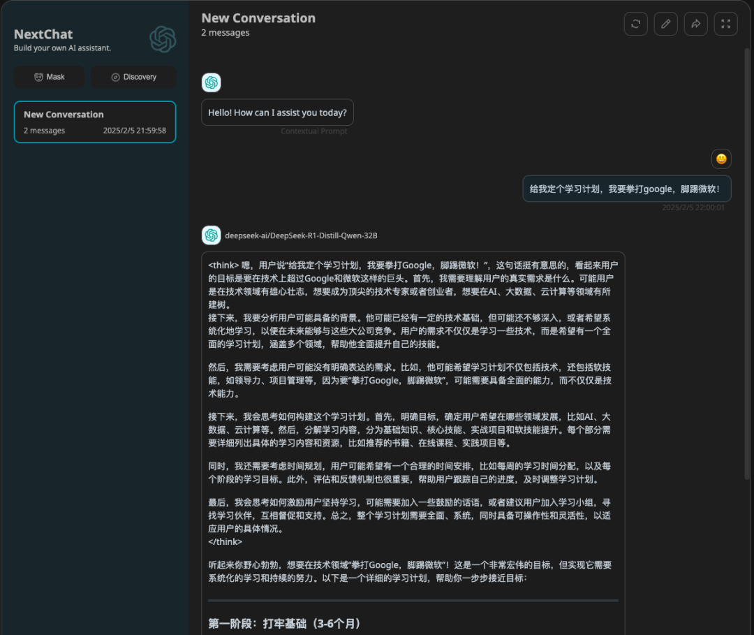Click the NextChat logo in the sidebar
The image size is (754, 635).
(163, 39)
